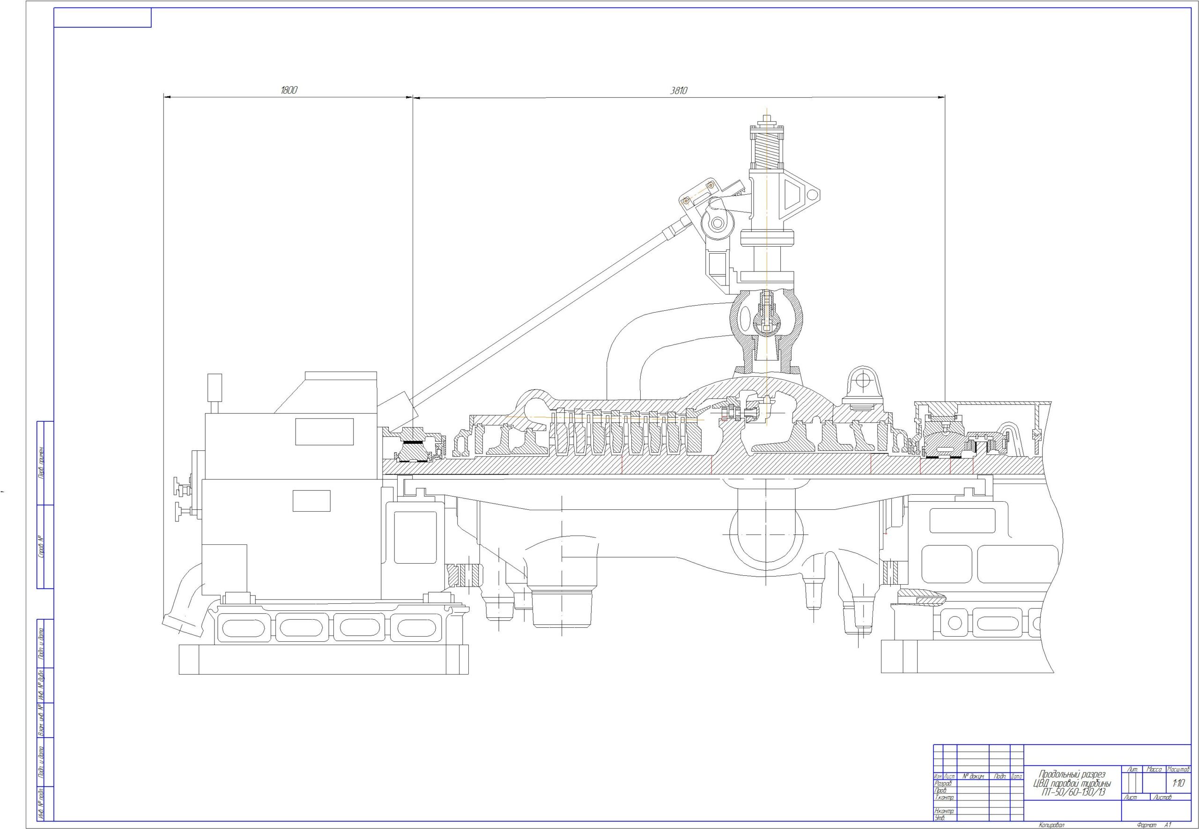Click the "Разраб." row label

pyautogui.click(x=943, y=783)
